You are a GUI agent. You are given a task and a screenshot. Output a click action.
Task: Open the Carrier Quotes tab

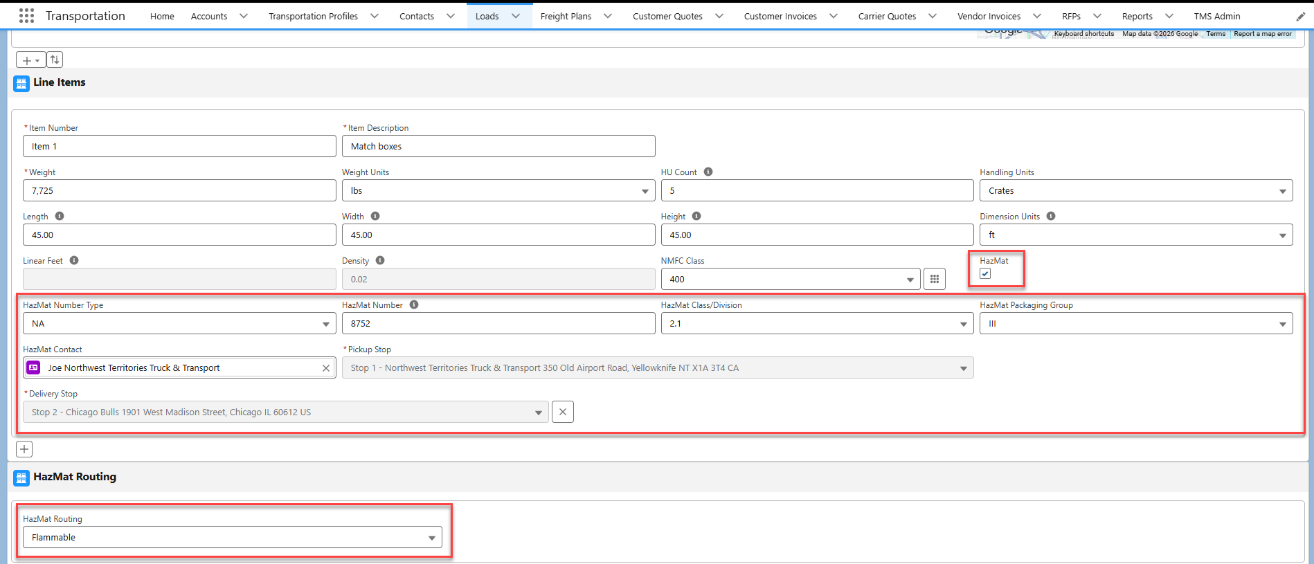[x=887, y=16]
